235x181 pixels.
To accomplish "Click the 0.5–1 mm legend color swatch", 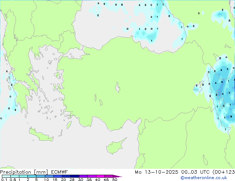I will [15, 176].
